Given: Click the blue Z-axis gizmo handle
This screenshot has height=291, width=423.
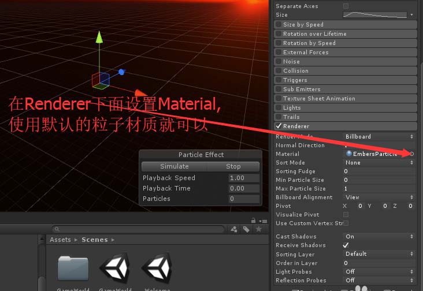Looking at the screenshot, I should click(x=121, y=72).
